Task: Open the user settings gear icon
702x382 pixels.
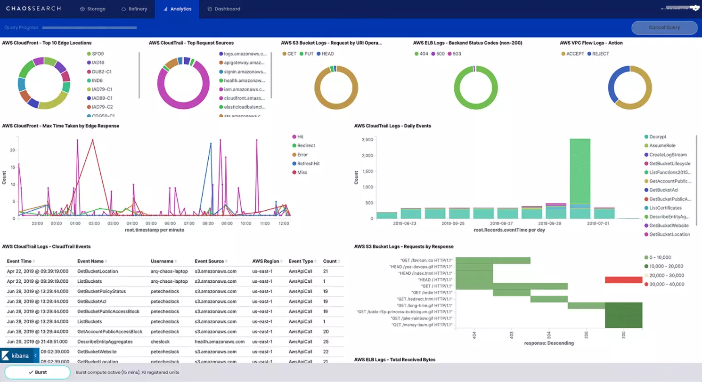Action: tap(695, 8)
